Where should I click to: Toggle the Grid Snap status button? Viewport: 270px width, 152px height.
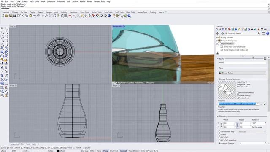[x=84, y=151]
